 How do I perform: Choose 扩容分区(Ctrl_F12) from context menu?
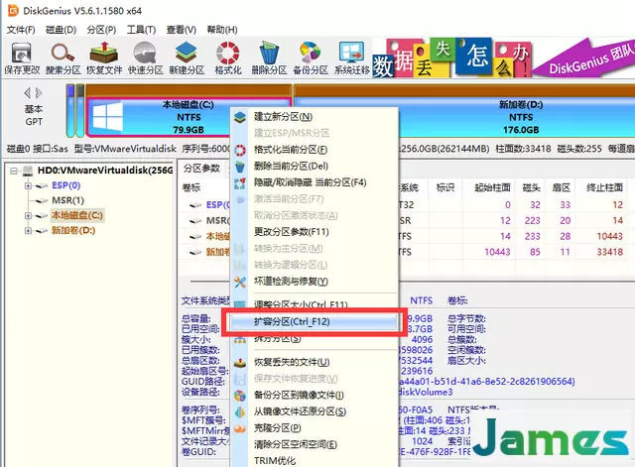(x=314, y=322)
